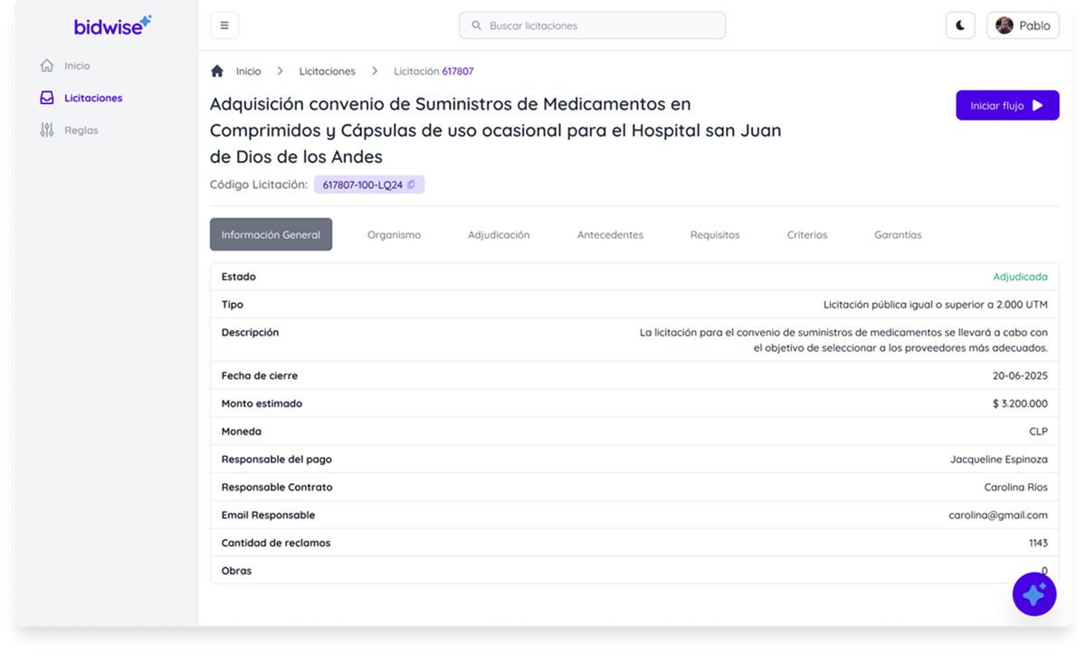Image resolution: width=1086 pixels, height=655 pixels.
Task: Toggle dark mode moon icon
Action: coord(960,25)
